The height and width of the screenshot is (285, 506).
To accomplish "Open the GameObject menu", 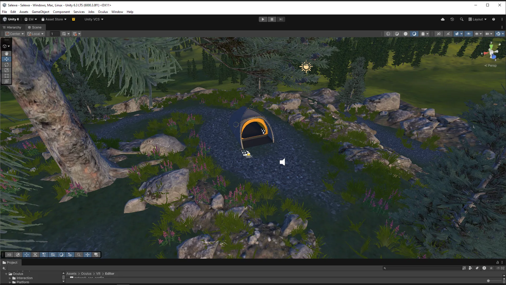I will point(40,12).
